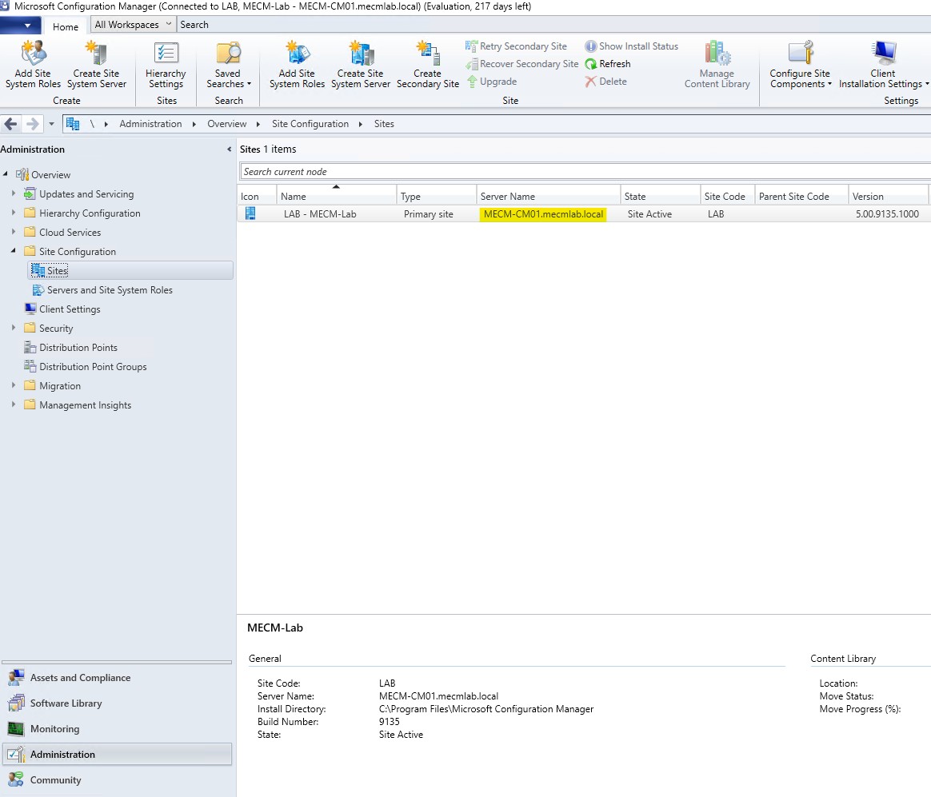
Task: Open the Software Library workspace
Action: click(x=66, y=703)
